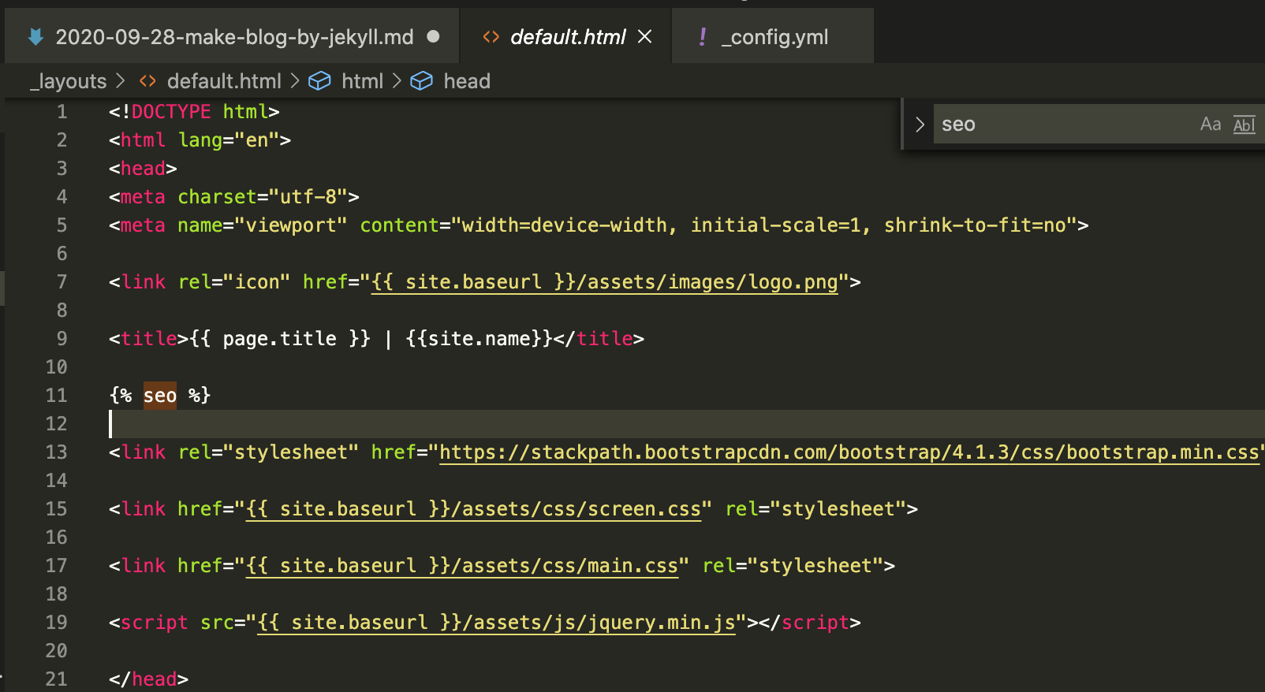Switch to the 2020-09-28-make-blog-by-jekyll.md tab
Image resolution: width=1265 pixels, height=692 pixels.
click(233, 37)
